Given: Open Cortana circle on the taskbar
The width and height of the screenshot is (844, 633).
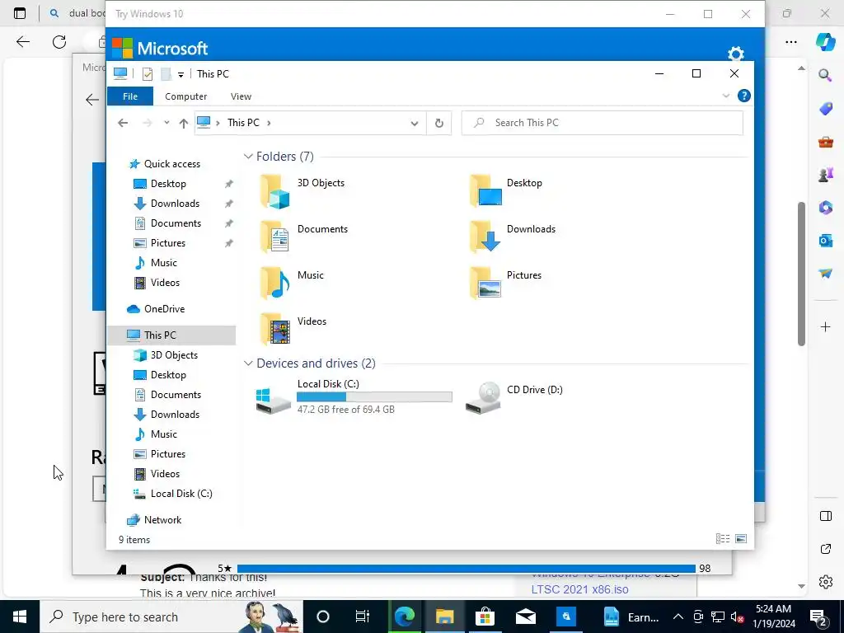Looking at the screenshot, I should click(322, 617).
